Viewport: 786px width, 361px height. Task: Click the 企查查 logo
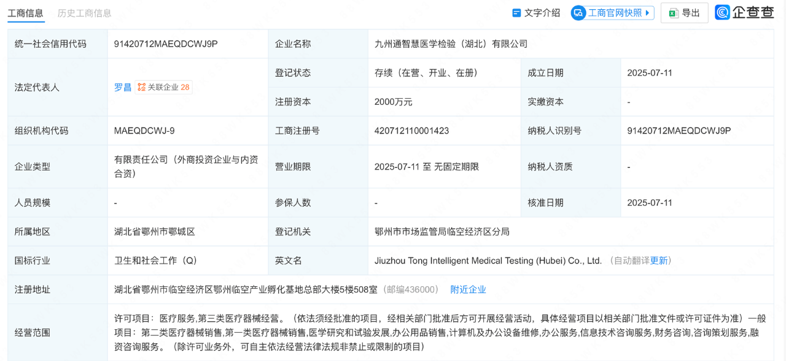745,12
